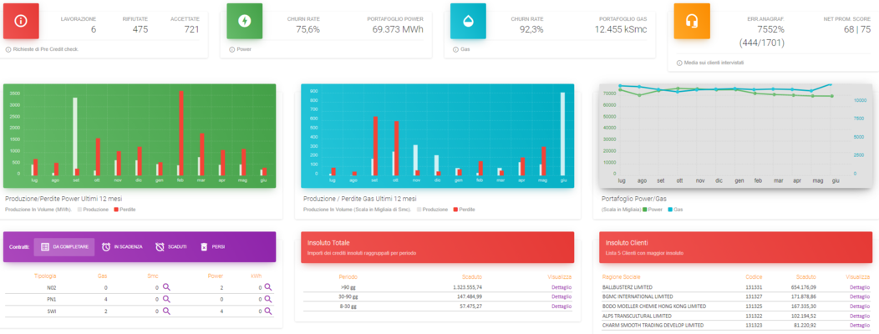Viewport: 879px width, 334px height.
Task: Open Dettaglio for >90 gg period
Action: 561,287
